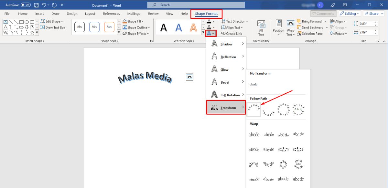The image size is (388, 188).
Task: Open Layout Options icon beside the WordArt
Action: [190, 77]
